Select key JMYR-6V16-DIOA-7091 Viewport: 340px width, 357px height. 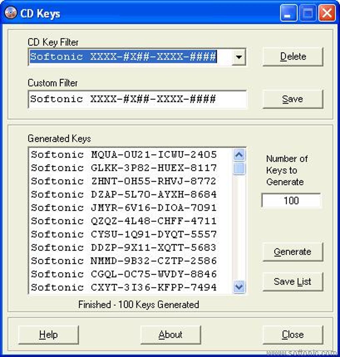(124, 208)
